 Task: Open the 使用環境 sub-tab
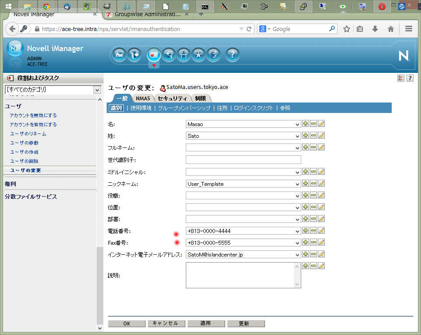coord(141,108)
